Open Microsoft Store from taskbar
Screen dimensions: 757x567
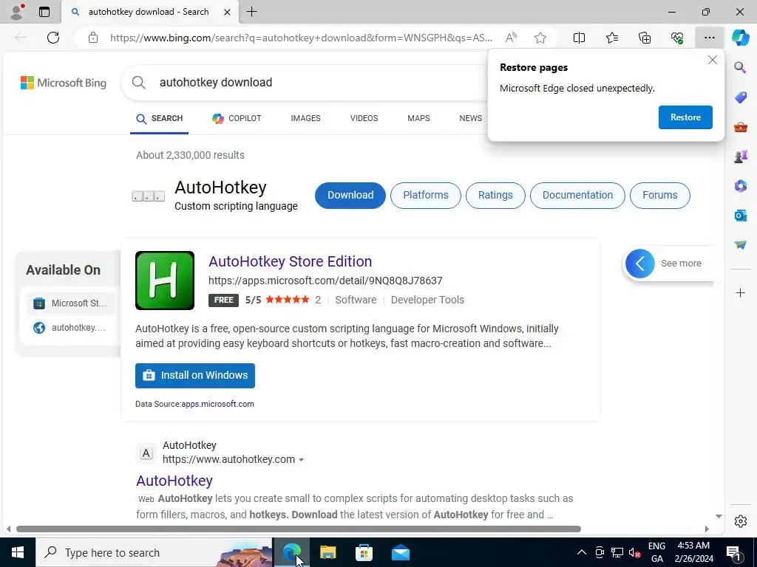(x=364, y=552)
